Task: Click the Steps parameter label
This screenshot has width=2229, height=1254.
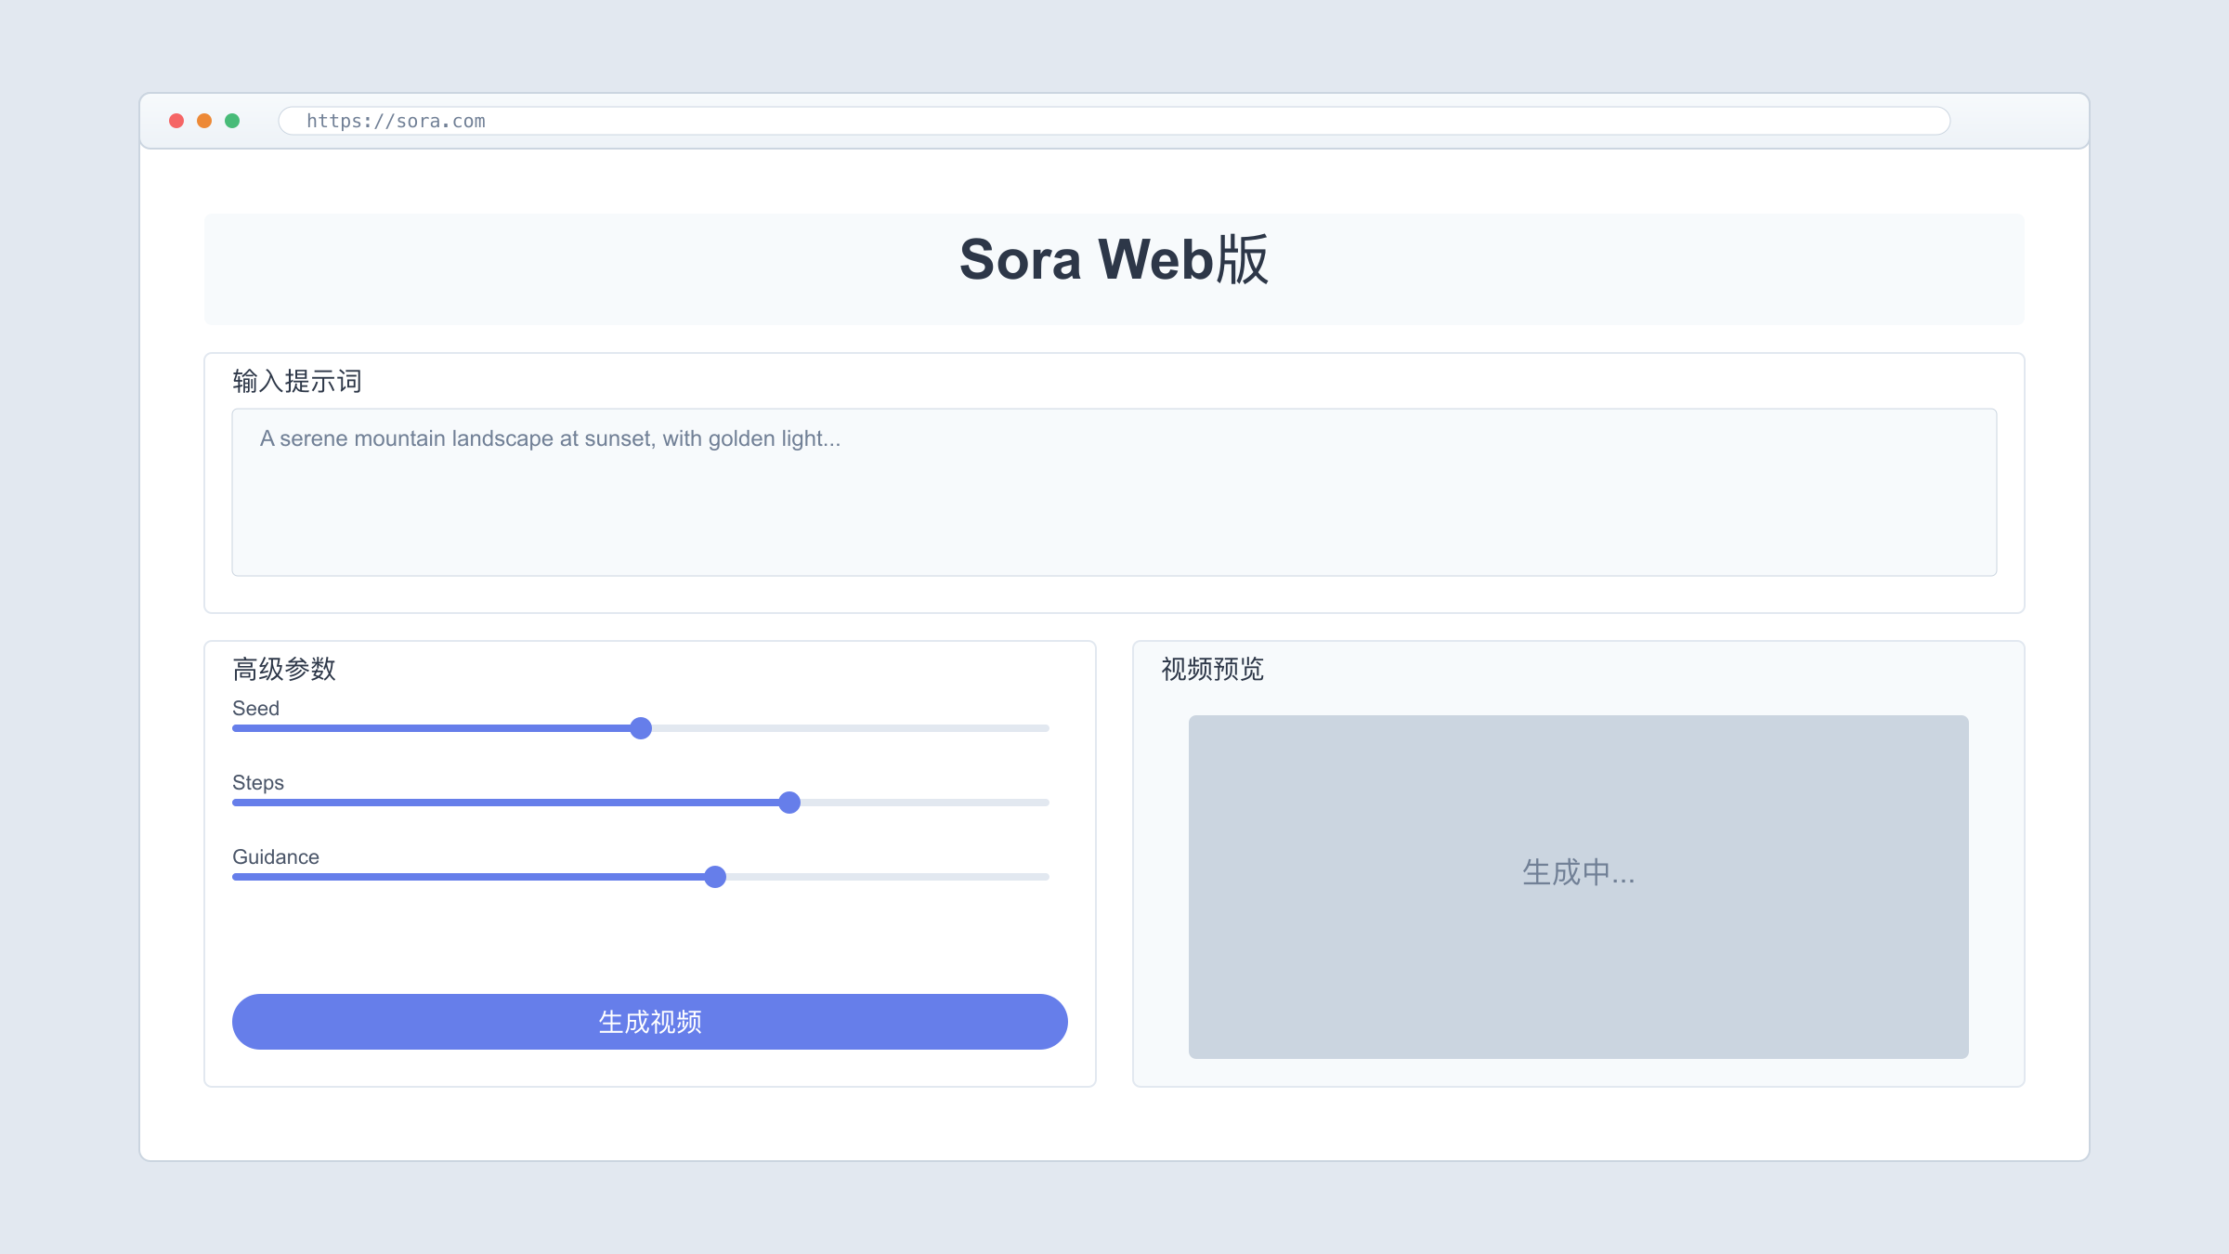Action: 258,782
